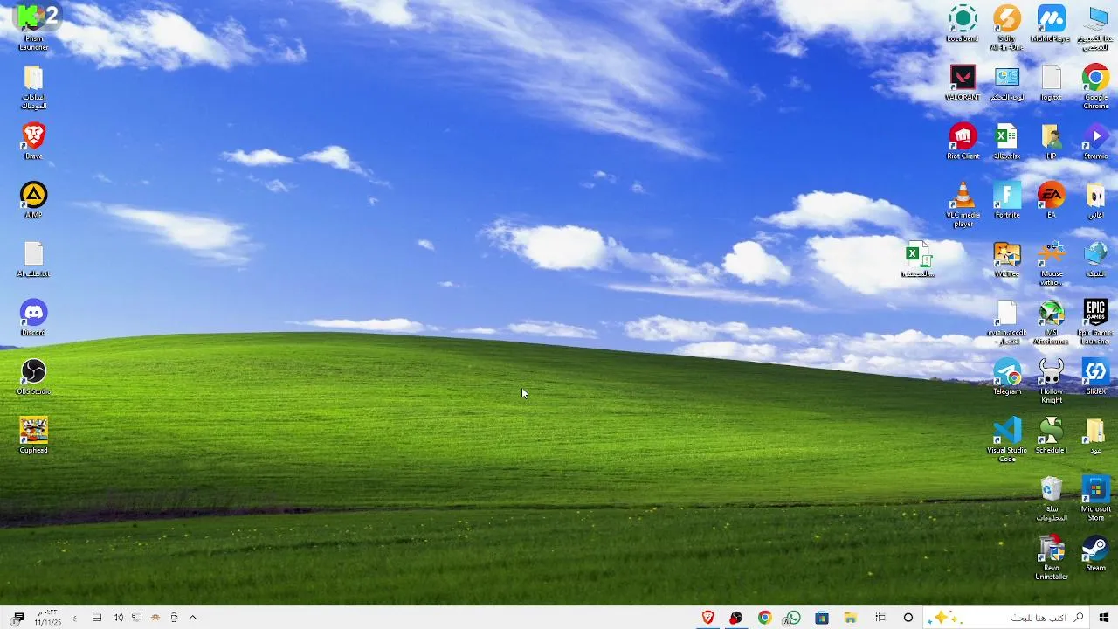Screen dimensions: 1118x629
Task: Select the evrim.accdb shortcut file icon
Action: point(1007,322)
